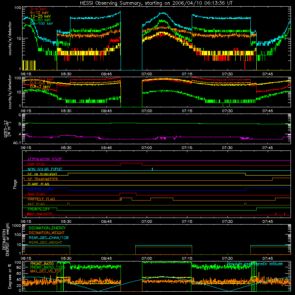
Task: Click the raised SAA_FLAG step segment
Action: (128, 193)
